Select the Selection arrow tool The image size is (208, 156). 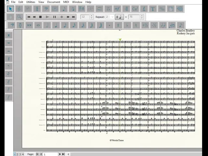(x=10, y=9)
